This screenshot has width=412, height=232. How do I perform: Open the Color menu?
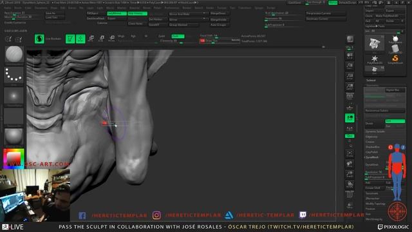[x=28, y=8]
